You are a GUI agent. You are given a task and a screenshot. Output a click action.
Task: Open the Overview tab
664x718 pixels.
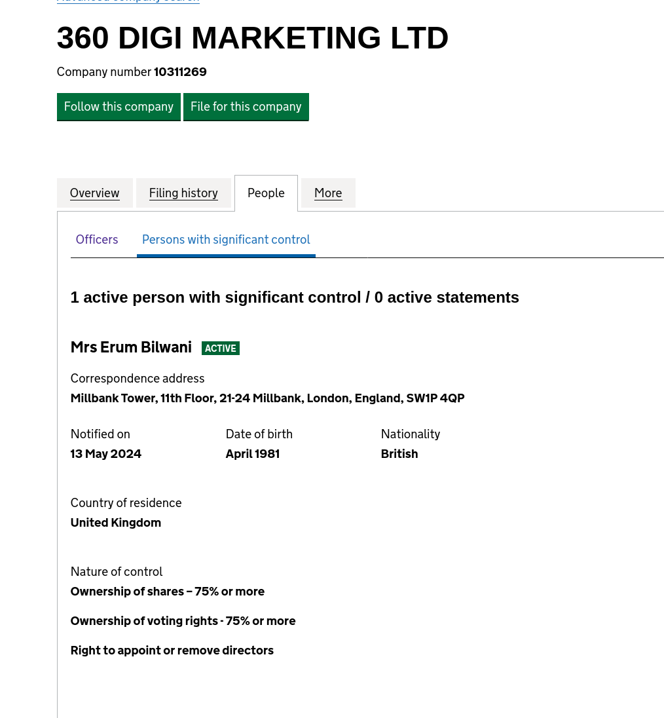(x=94, y=193)
